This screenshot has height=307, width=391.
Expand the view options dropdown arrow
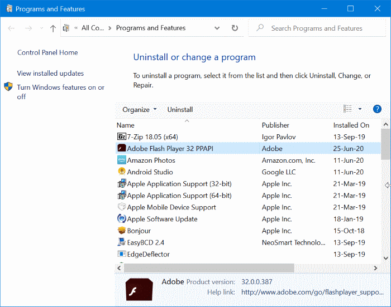(x=360, y=109)
